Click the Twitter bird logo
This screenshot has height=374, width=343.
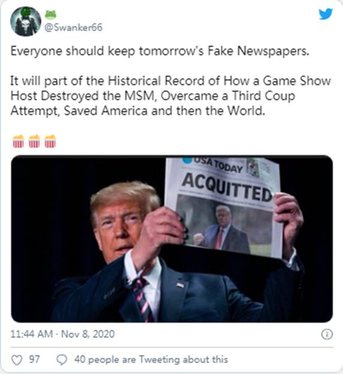tap(326, 14)
